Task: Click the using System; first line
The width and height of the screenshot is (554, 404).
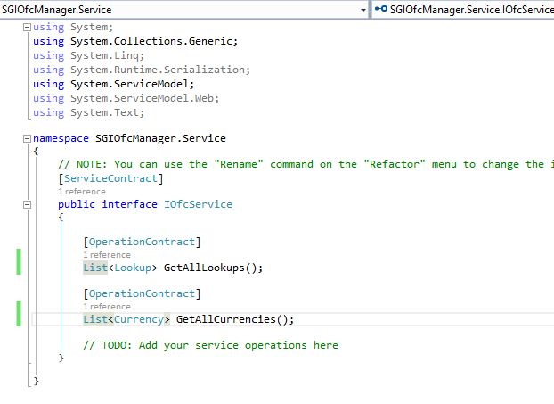Action: 73,28
